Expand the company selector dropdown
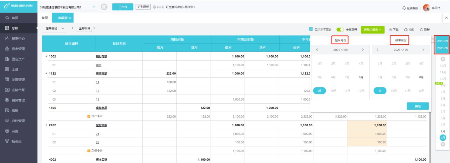The width and height of the screenshot is (450, 163). (x=94, y=7)
